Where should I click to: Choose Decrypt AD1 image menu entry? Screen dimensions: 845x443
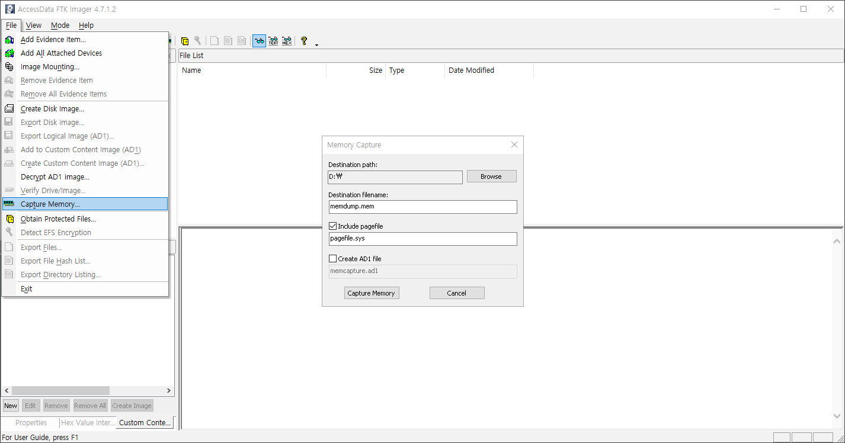(85, 177)
